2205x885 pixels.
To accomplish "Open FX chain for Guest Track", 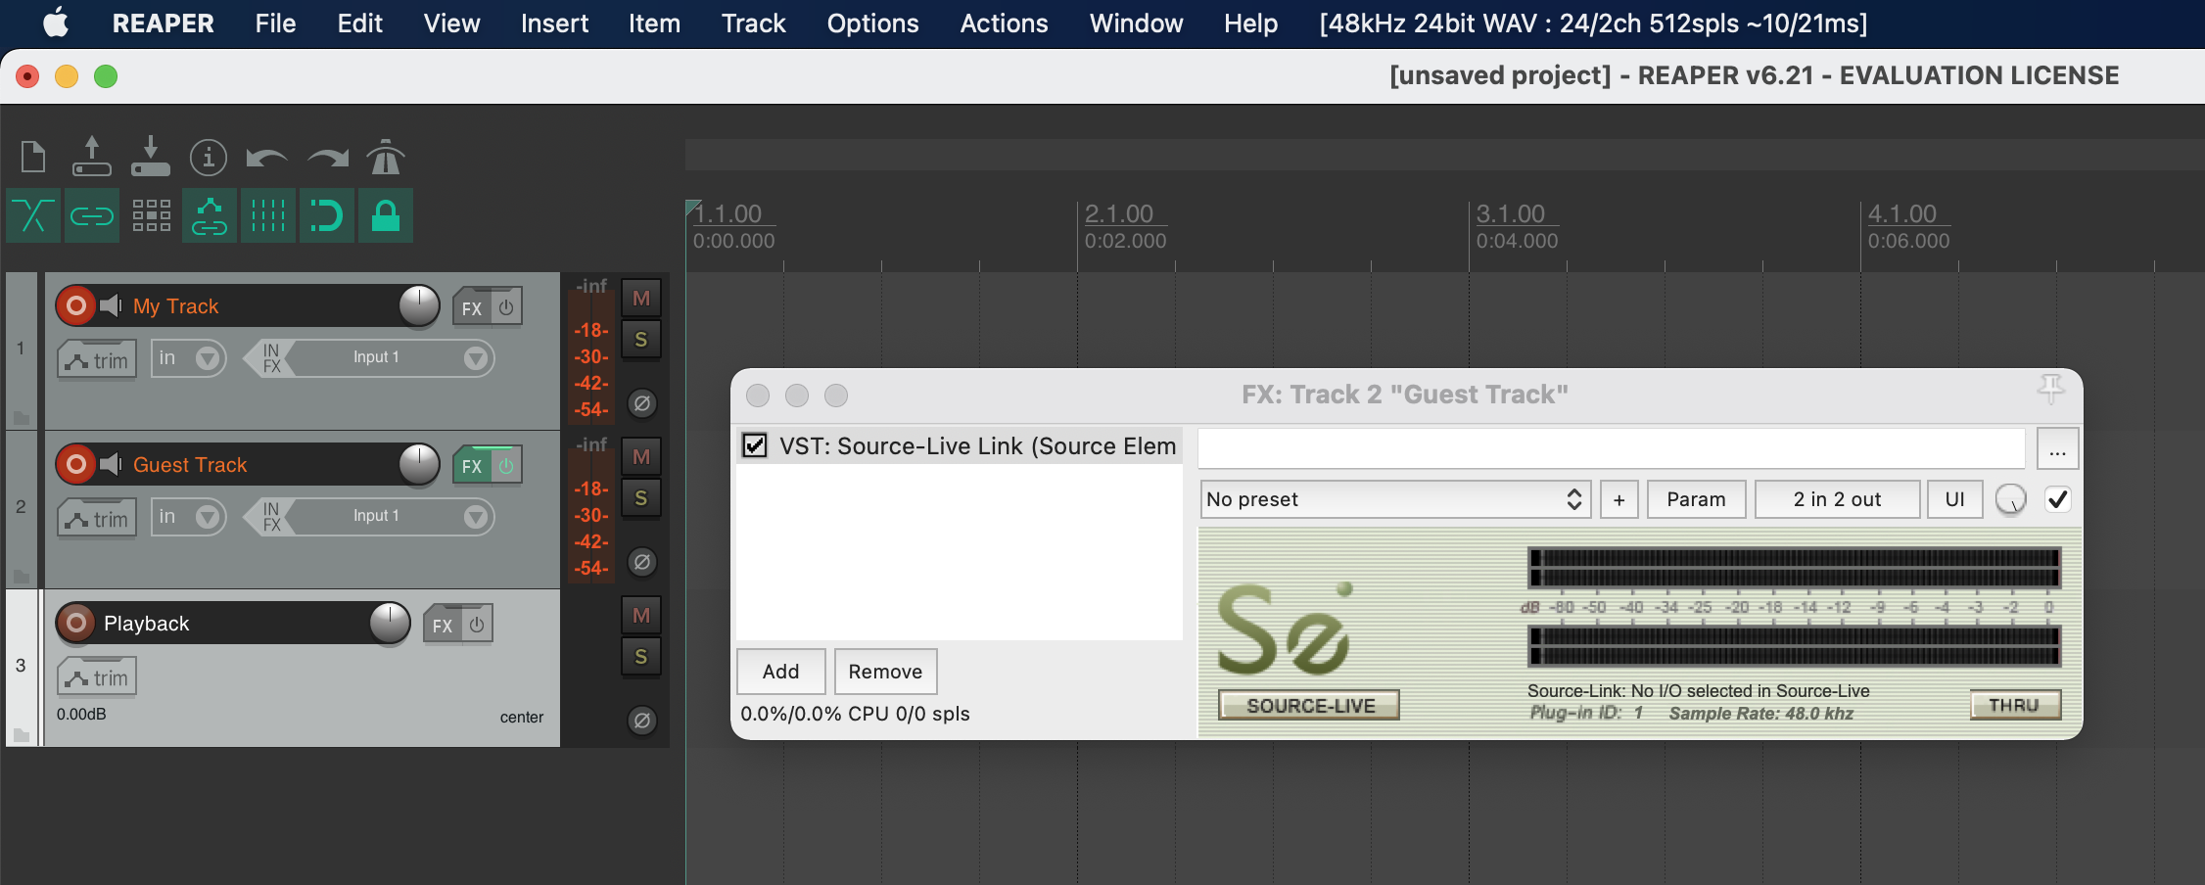I will (x=472, y=466).
